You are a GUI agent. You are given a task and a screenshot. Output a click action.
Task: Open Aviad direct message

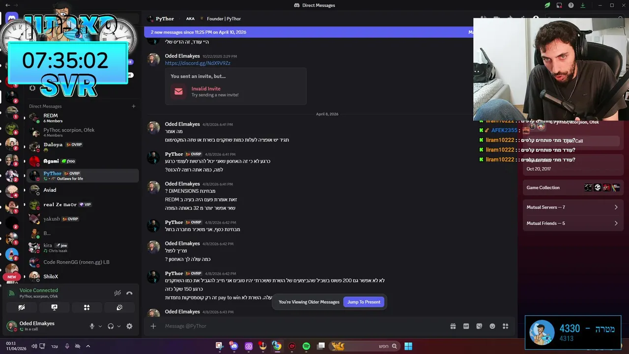pos(83,190)
